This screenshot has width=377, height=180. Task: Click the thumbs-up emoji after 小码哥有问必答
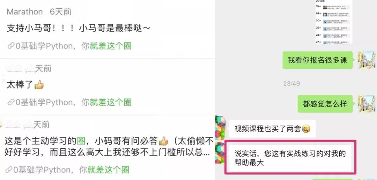click(163, 141)
